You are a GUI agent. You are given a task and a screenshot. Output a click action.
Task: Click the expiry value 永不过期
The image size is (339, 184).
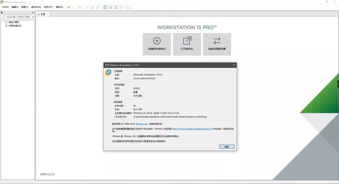(137, 96)
